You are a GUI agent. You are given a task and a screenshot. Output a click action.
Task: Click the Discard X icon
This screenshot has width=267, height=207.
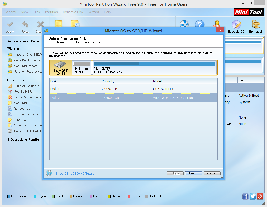[x=41, y=25]
